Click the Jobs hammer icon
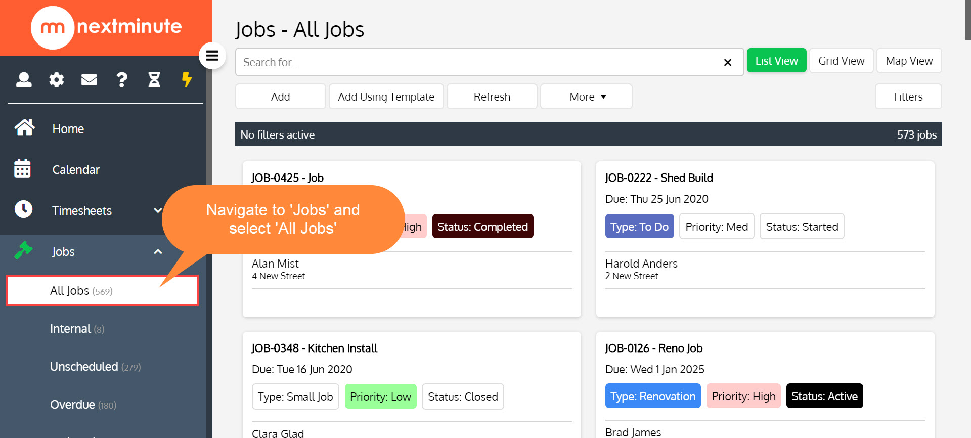This screenshot has height=438, width=971. [x=23, y=250]
